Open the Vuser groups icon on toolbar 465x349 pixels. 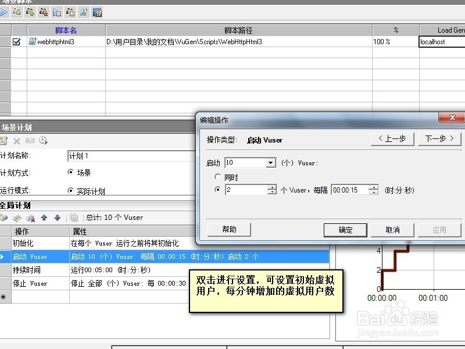[17, 12]
